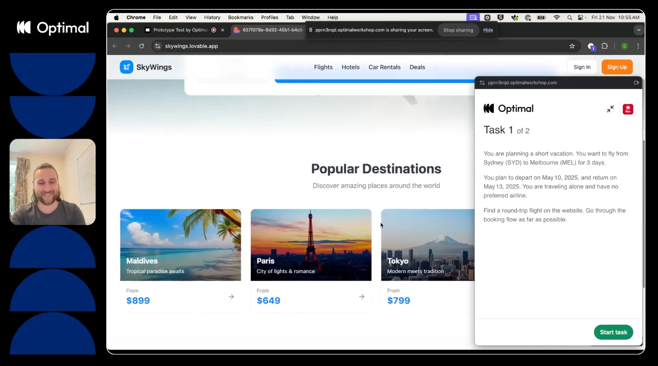Click Stop sharing to end screen share

[458, 30]
